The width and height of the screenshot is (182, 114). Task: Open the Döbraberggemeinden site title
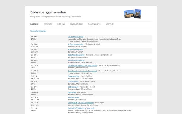pyautogui.click(x=48, y=12)
